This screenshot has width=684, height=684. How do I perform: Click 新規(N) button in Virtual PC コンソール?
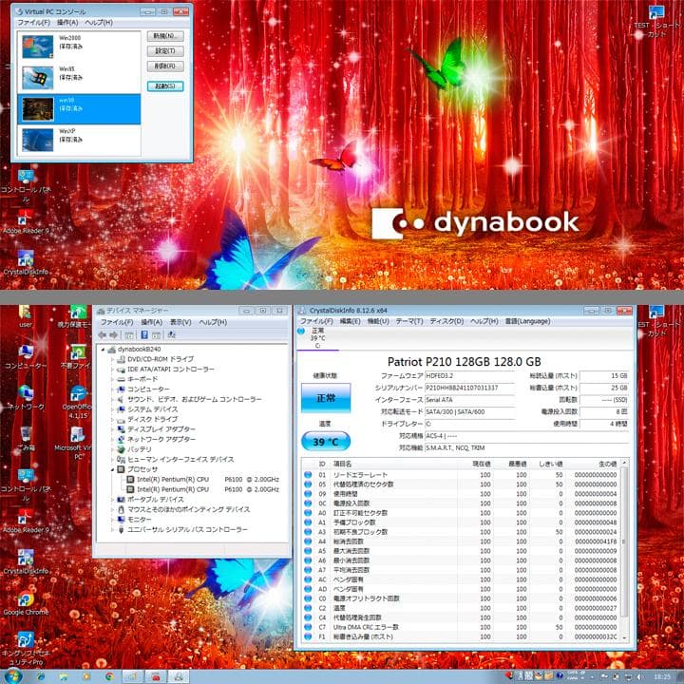tap(165, 36)
